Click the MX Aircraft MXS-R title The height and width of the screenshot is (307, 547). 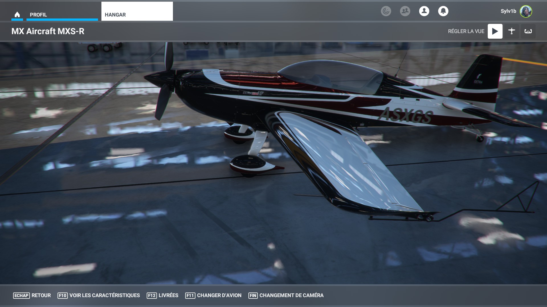[48, 31]
